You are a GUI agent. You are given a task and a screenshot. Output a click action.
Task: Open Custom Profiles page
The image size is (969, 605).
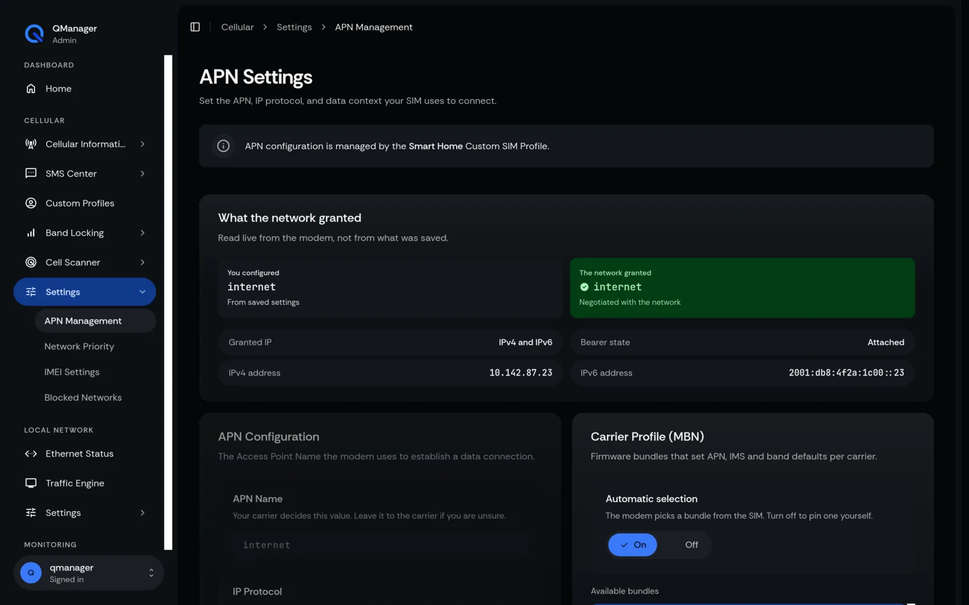85,203
